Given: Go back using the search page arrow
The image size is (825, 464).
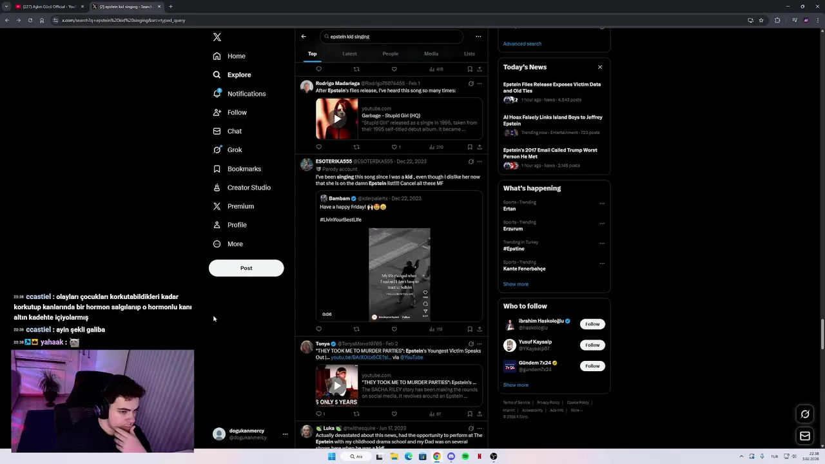Looking at the screenshot, I should coord(304,37).
